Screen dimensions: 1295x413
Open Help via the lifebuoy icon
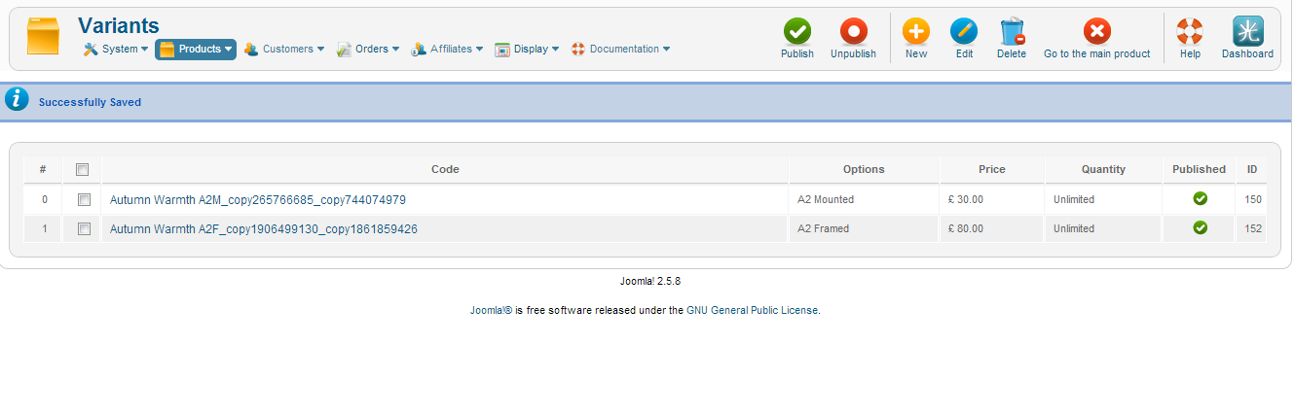coord(1190,31)
